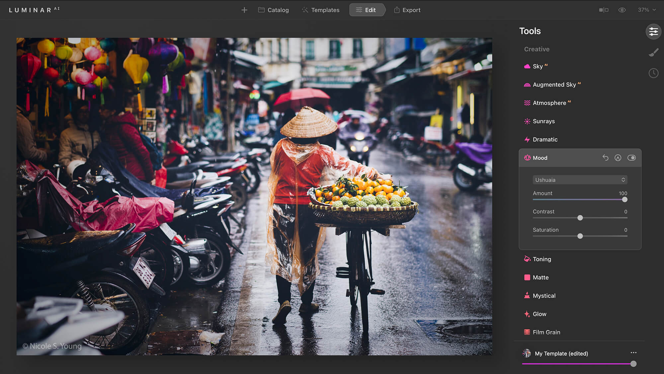664x374 pixels.
Task: Reset the Mood tool with undo arrow
Action: [605, 158]
